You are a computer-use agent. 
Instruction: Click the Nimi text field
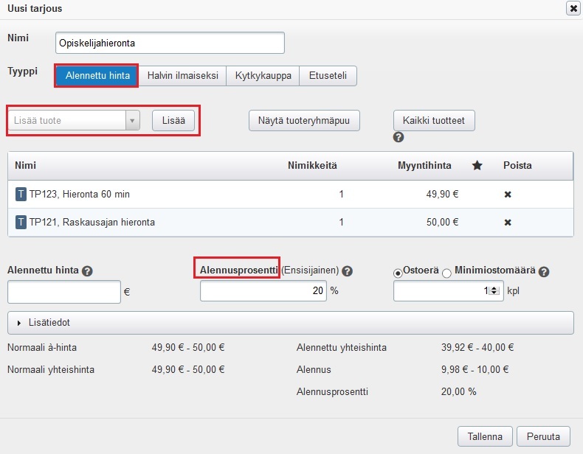(170, 43)
